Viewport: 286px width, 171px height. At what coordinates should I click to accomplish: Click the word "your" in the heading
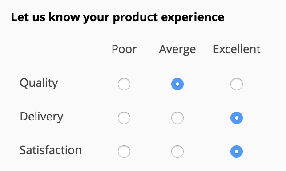tap(97, 19)
